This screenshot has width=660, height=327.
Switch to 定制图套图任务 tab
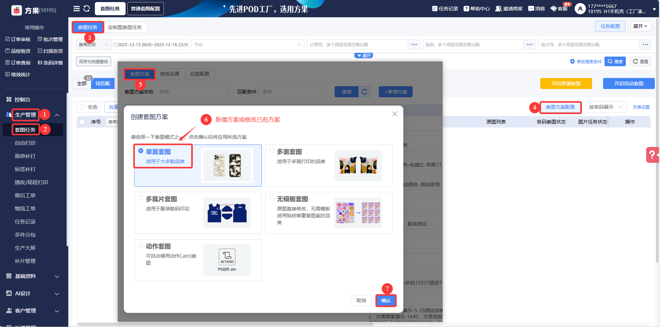pyautogui.click(x=125, y=27)
